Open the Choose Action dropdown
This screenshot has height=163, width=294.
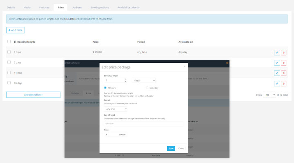coord(33,95)
